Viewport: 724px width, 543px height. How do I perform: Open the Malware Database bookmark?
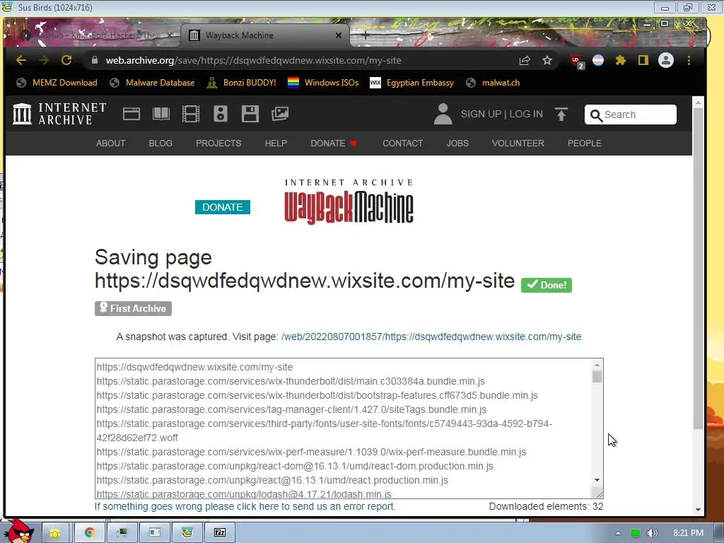(x=153, y=83)
